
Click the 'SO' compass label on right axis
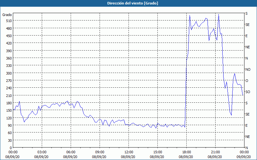pyautogui.click(x=248, y=92)
